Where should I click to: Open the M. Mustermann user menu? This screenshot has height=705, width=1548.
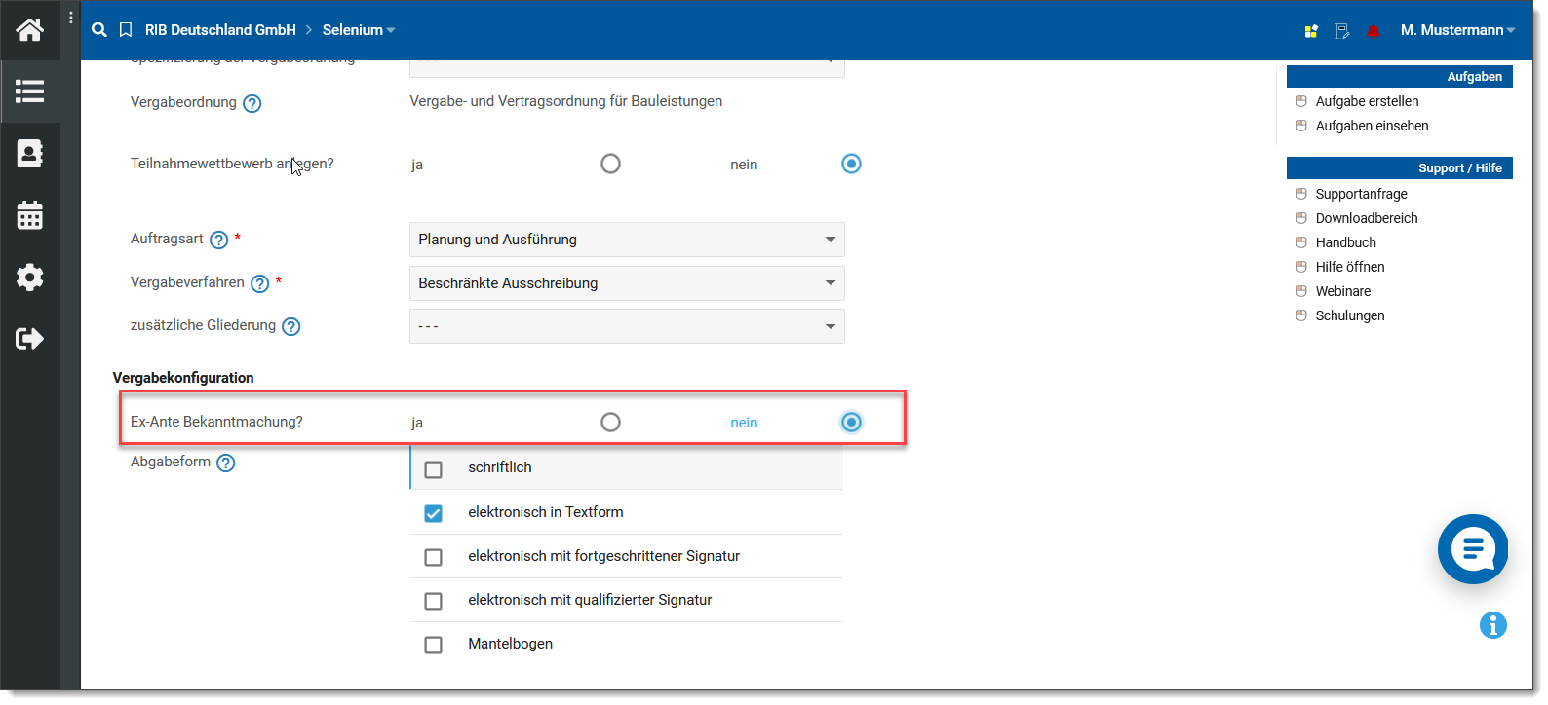pos(1457,30)
